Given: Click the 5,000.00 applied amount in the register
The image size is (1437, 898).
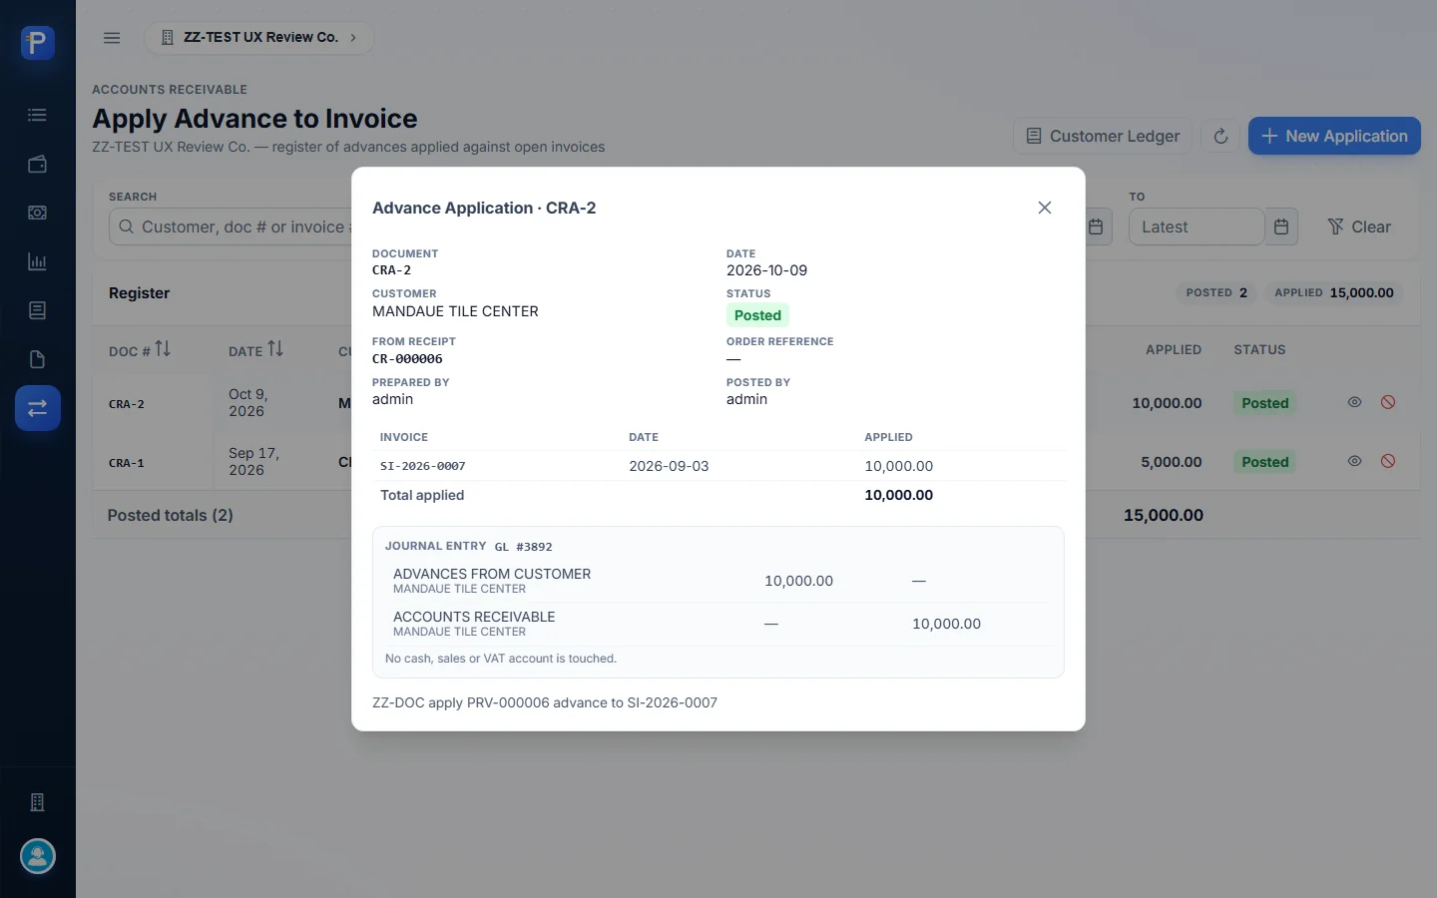Looking at the screenshot, I should click(x=1172, y=462).
